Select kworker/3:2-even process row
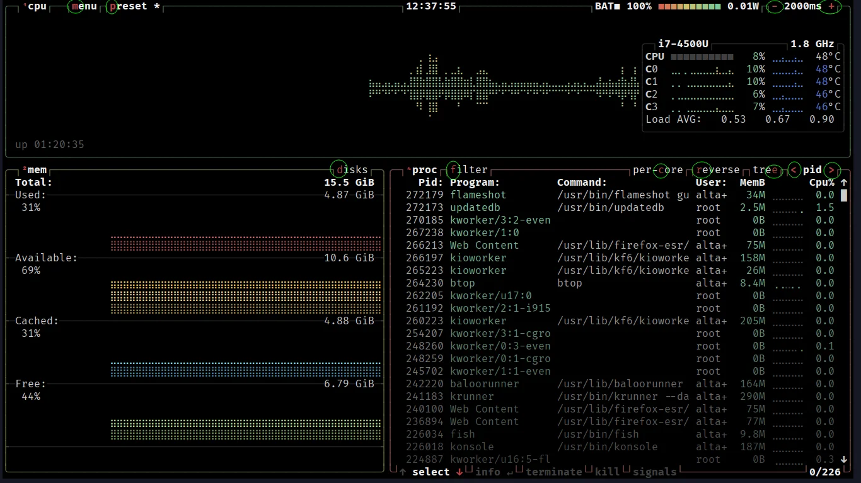 point(620,220)
